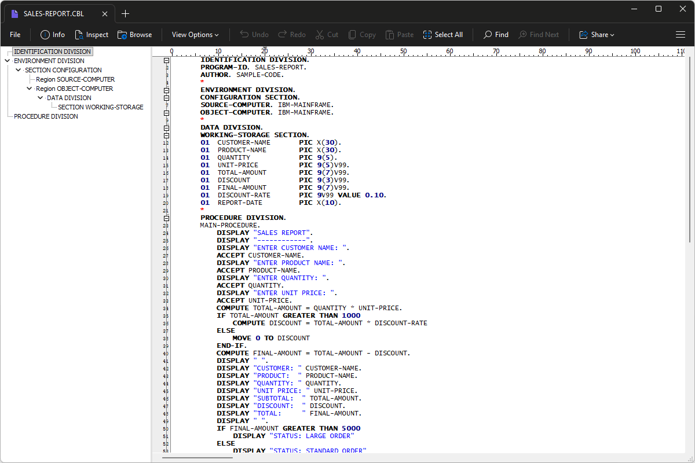Click MOVE 0 TO DISCOUNT statement
695x463 pixels.
tap(271, 338)
